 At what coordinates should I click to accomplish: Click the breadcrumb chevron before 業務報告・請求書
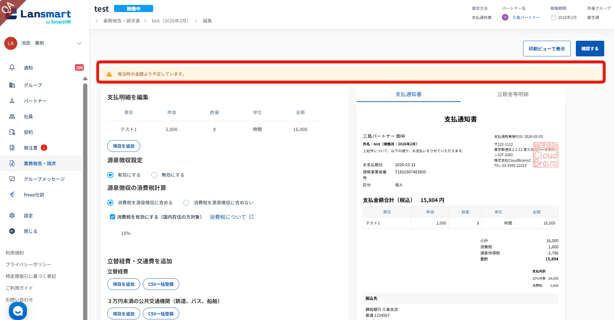pyautogui.click(x=97, y=21)
